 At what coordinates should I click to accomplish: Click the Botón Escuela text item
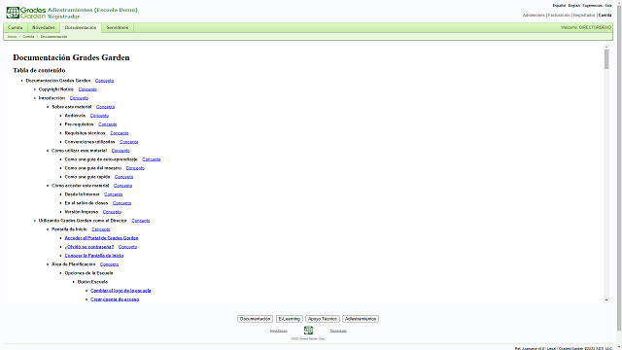pos(92,281)
